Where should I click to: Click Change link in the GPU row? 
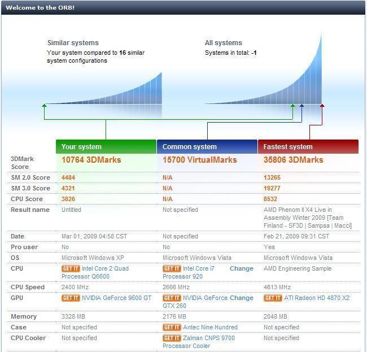click(242, 298)
